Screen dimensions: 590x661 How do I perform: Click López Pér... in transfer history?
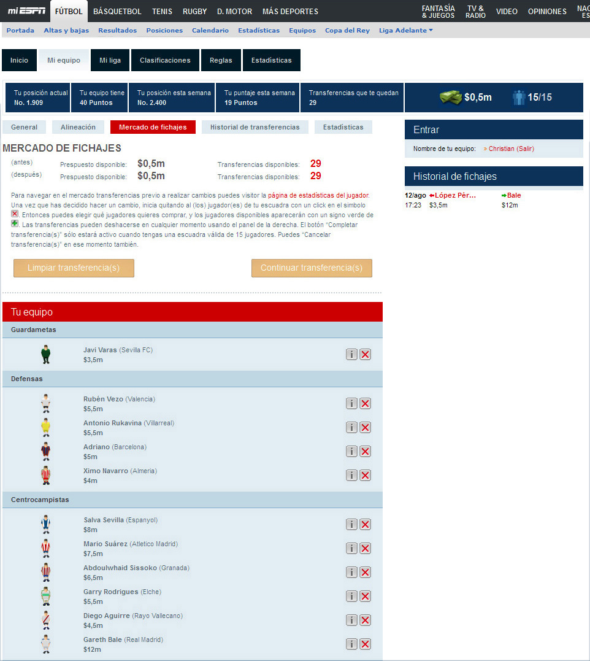tap(455, 195)
